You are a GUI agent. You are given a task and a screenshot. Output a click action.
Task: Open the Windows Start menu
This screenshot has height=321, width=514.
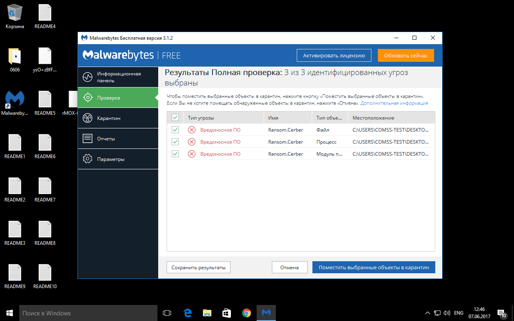pos(10,313)
